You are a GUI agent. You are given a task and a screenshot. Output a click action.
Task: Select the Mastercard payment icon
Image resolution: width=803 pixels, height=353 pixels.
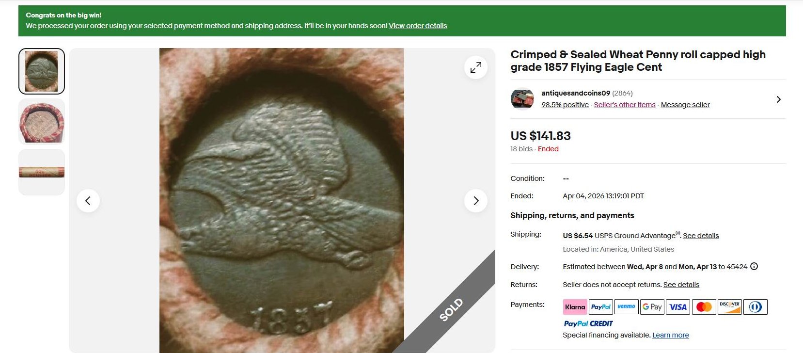[704, 306]
